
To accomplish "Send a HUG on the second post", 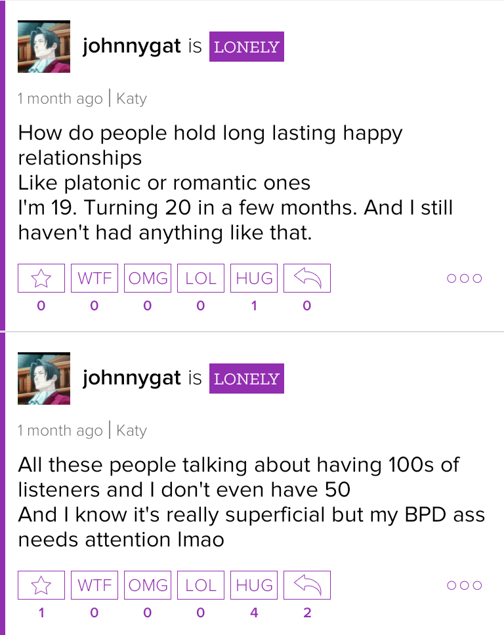I will [254, 585].
